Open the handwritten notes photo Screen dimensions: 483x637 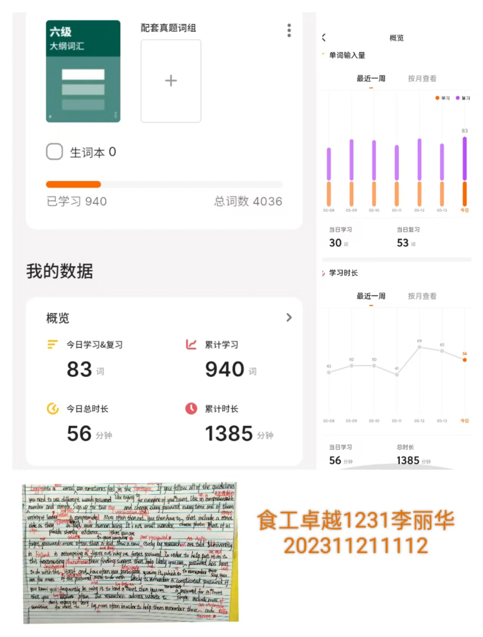pyautogui.click(x=130, y=552)
